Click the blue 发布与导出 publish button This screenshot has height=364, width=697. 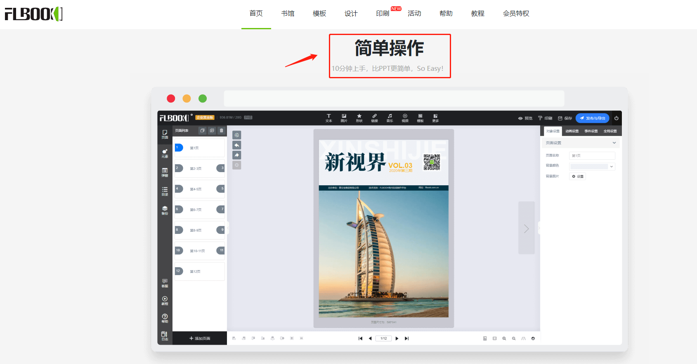(x=593, y=118)
